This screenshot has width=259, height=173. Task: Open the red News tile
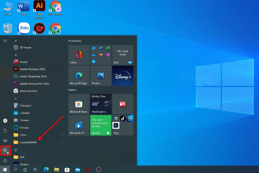[x=123, y=104]
